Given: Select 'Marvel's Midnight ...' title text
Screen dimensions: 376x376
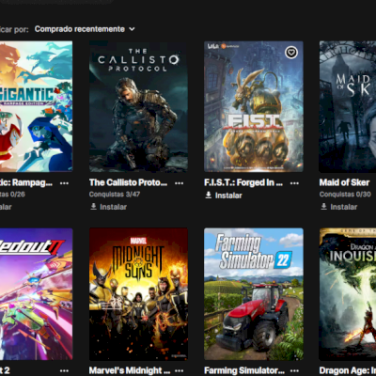Looking at the screenshot, I should click(130, 370).
